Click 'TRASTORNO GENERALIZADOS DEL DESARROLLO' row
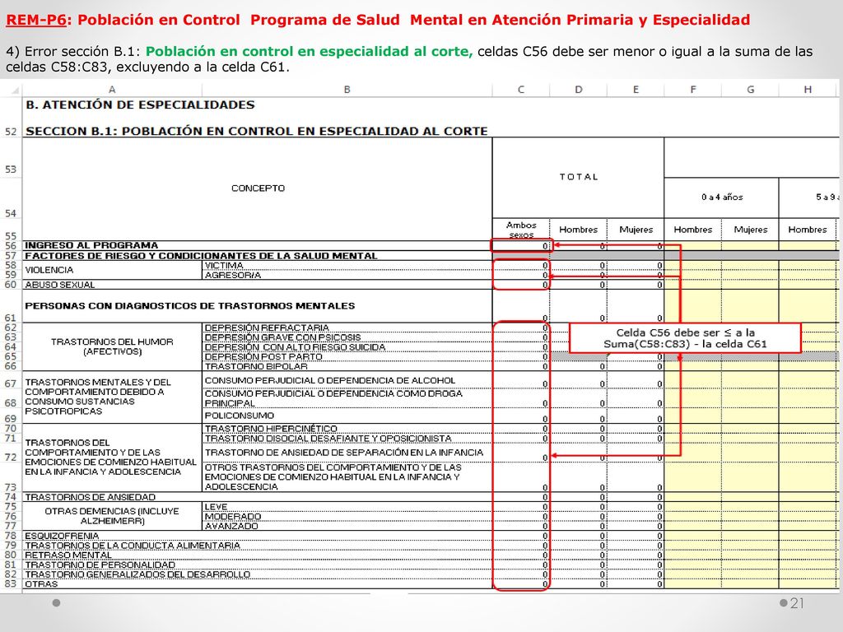 tap(137, 574)
